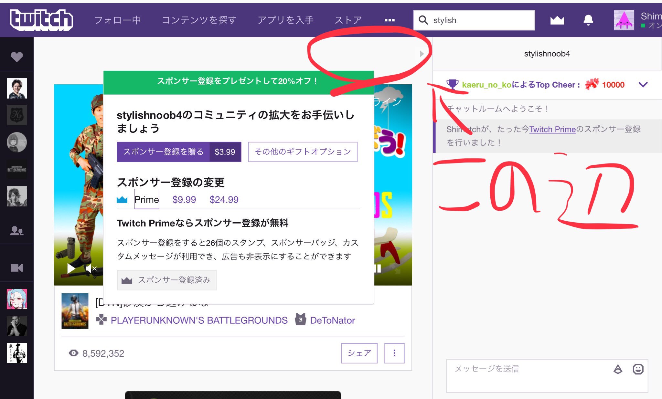Select the Prime subscription tier tab
This screenshot has width=662, height=399.
[146, 199]
